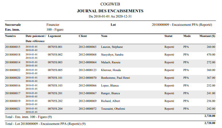Click the Logement column header
Image resolution: width=222 pixels, height=128 pixels.
click(x=54, y=36)
